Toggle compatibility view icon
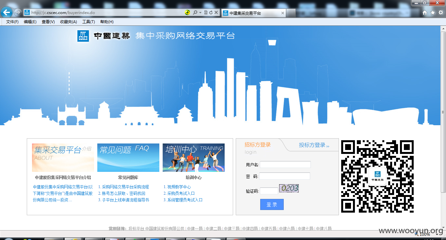The height and width of the screenshot is (240, 446). (x=206, y=12)
